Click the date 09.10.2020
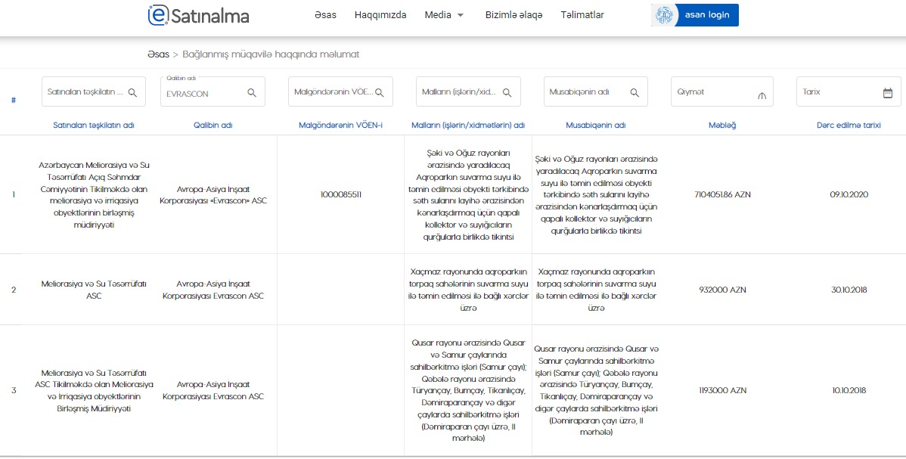This screenshot has width=906, height=459. pyautogui.click(x=849, y=195)
